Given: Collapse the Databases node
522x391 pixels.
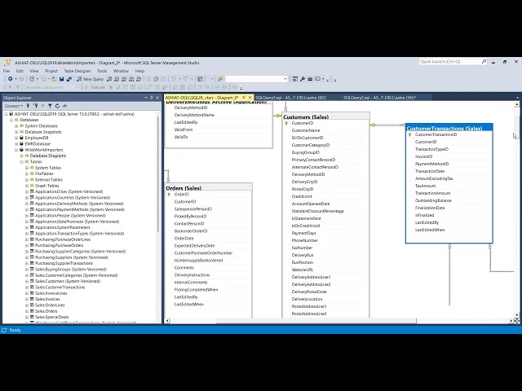Looking at the screenshot, I should click(x=11, y=120).
